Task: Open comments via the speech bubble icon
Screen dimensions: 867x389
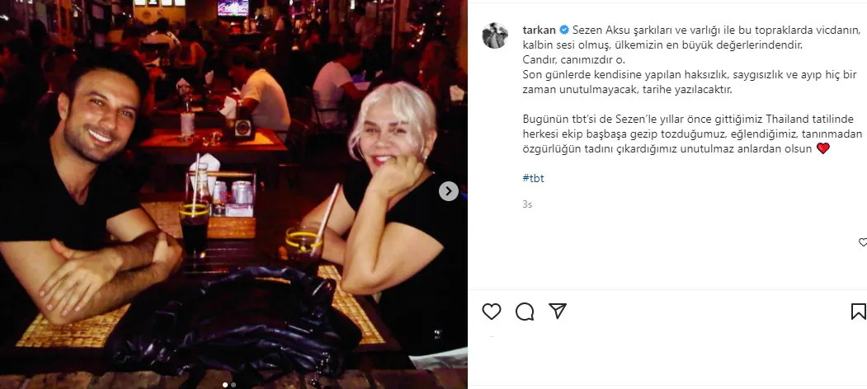Action: point(524,312)
